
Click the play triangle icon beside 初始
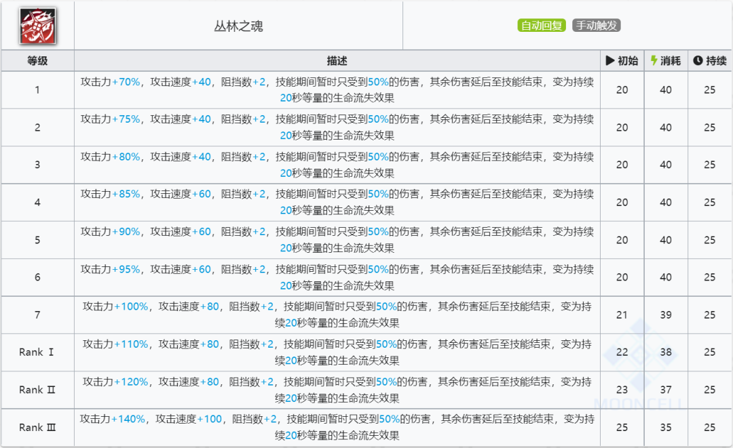pyautogui.click(x=610, y=60)
